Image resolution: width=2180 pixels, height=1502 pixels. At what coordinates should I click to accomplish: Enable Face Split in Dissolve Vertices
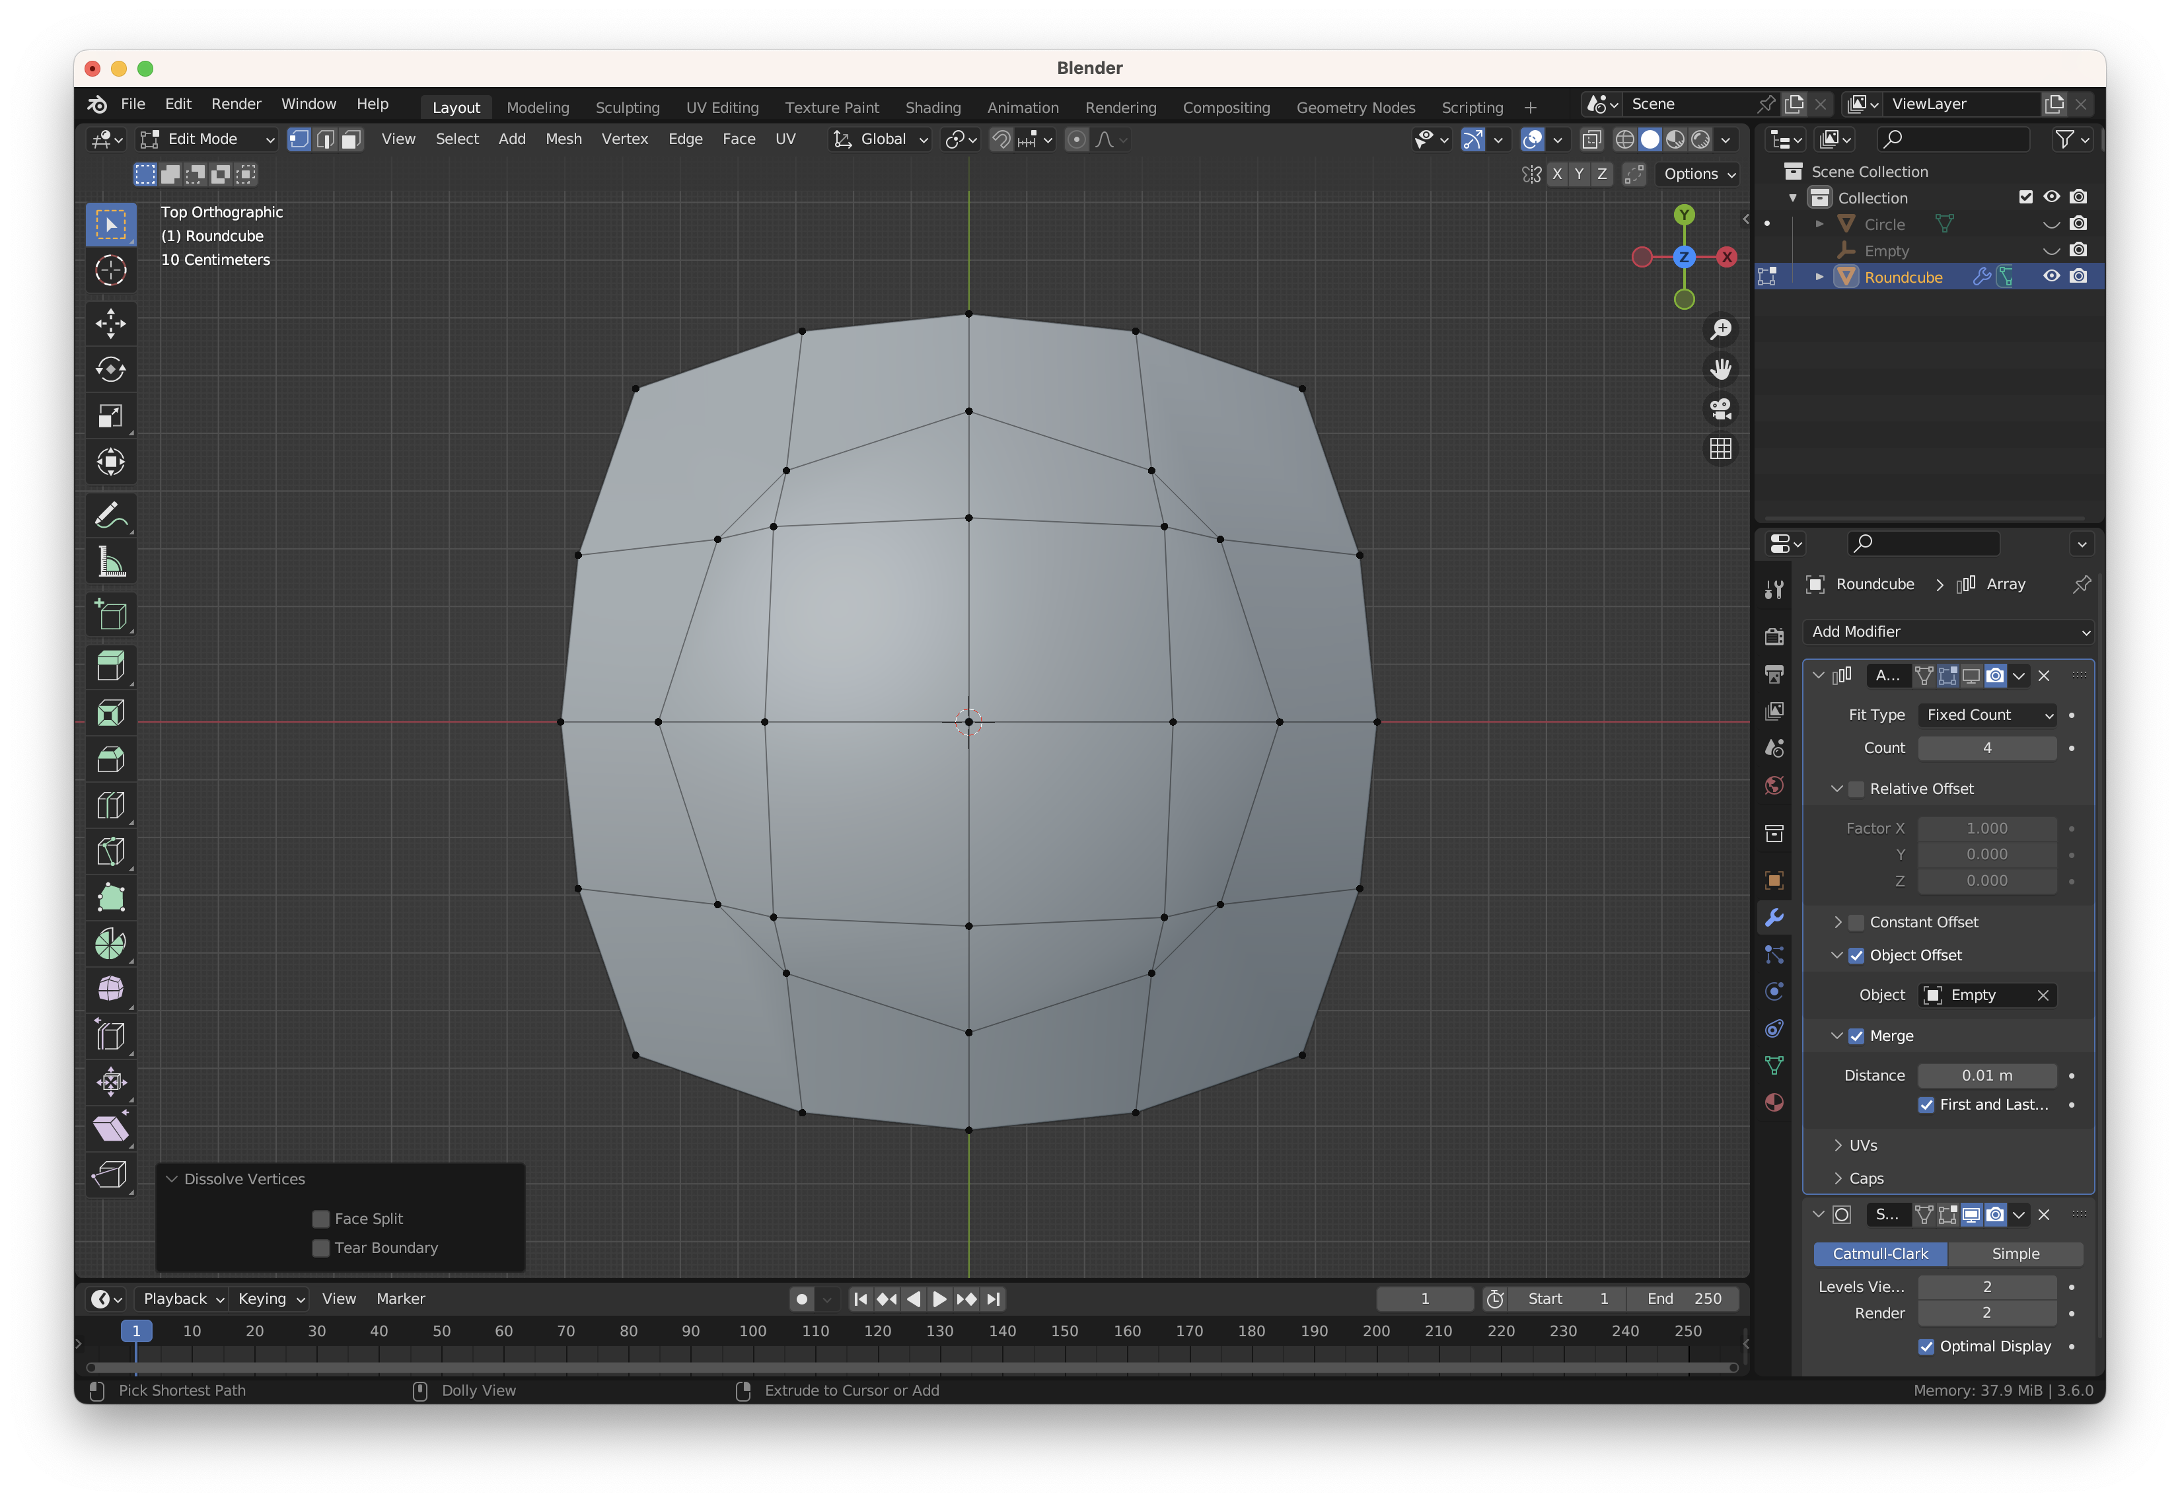321,1219
